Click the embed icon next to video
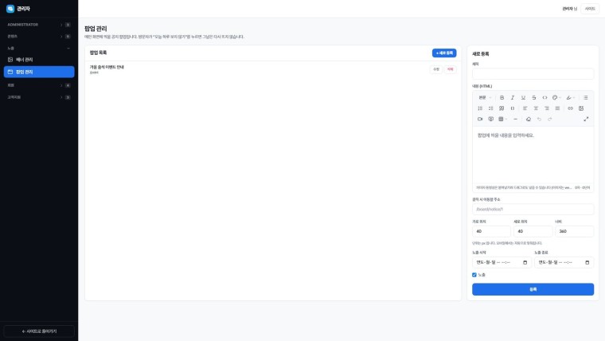 pyautogui.click(x=491, y=120)
